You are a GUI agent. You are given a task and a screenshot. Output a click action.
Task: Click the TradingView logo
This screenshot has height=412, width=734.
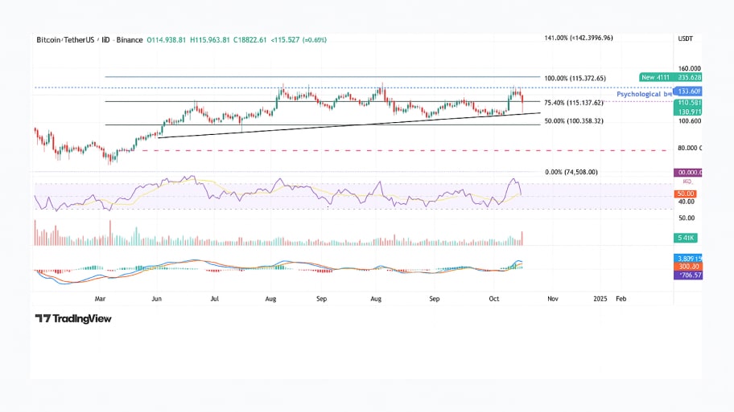[73, 318]
